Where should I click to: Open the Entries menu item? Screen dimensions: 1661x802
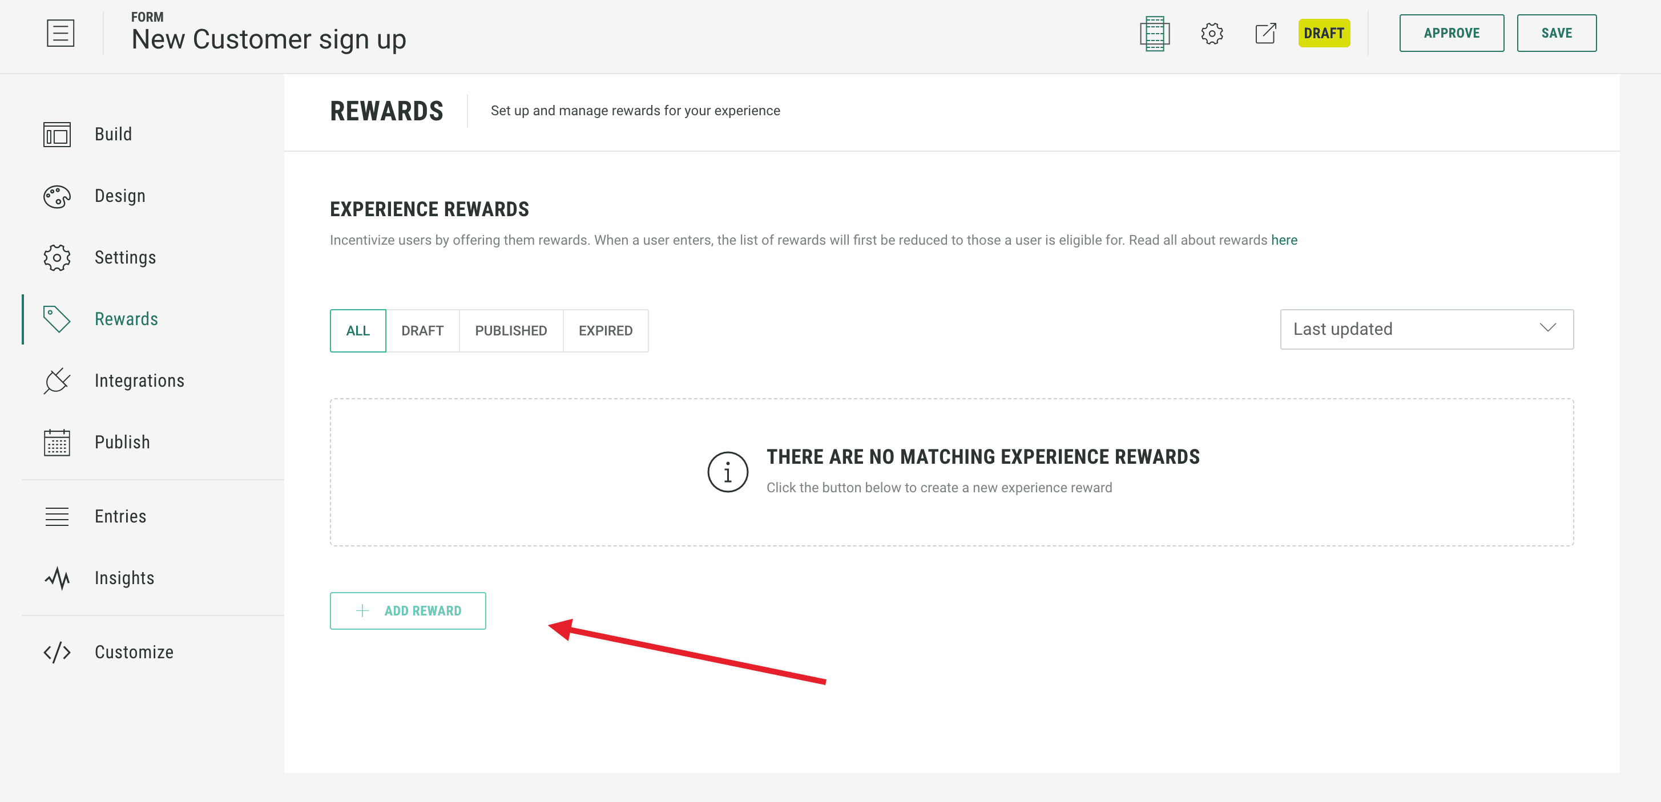pos(120,517)
